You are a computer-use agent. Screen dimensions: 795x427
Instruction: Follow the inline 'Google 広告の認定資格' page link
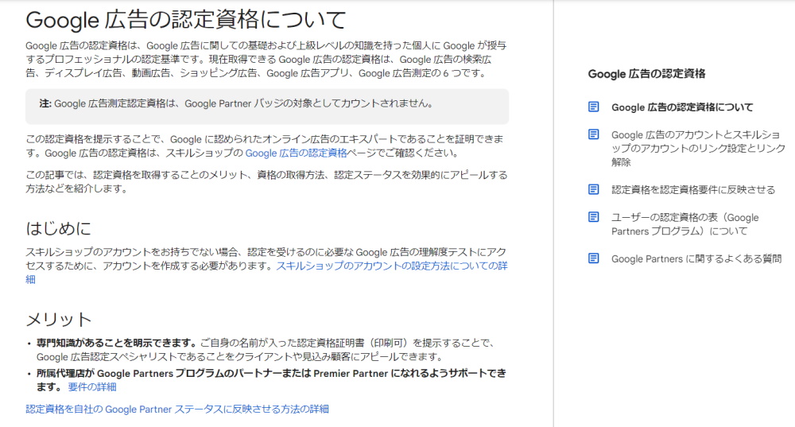click(x=296, y=153)
